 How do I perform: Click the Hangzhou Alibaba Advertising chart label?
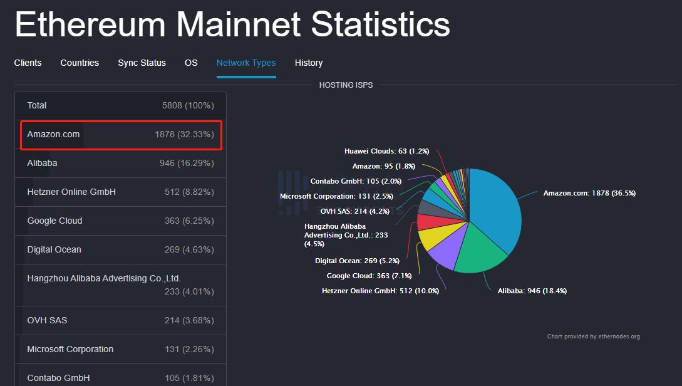pyautogui.click(x=346, y=235)
